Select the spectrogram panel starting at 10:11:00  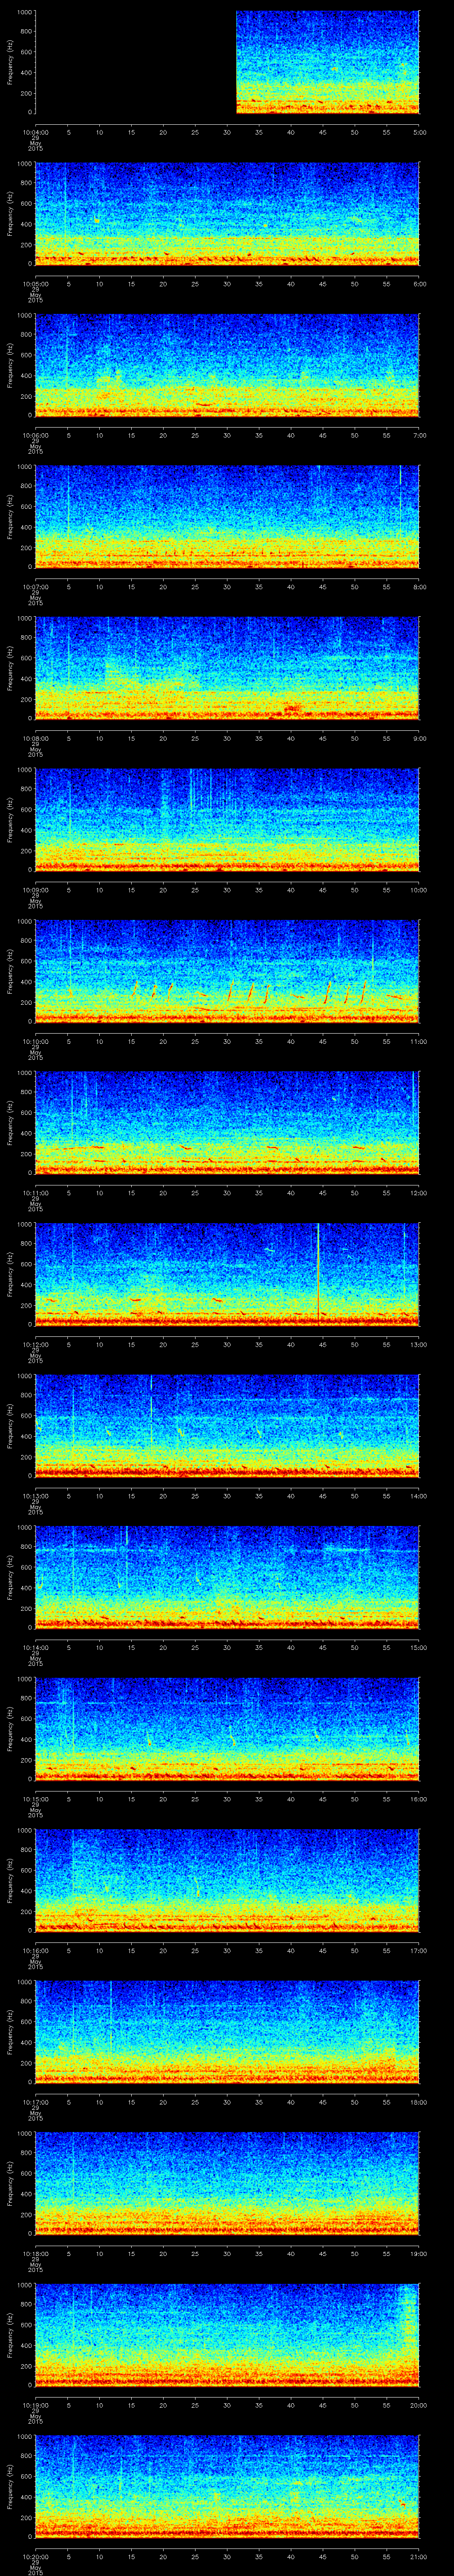click(227, 1123)
